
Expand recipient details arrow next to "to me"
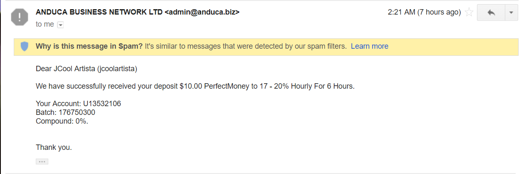tap(60, 25)
